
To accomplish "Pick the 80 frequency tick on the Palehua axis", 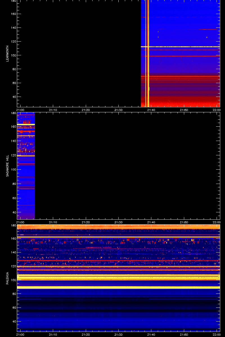I will (x=14, y=294).
